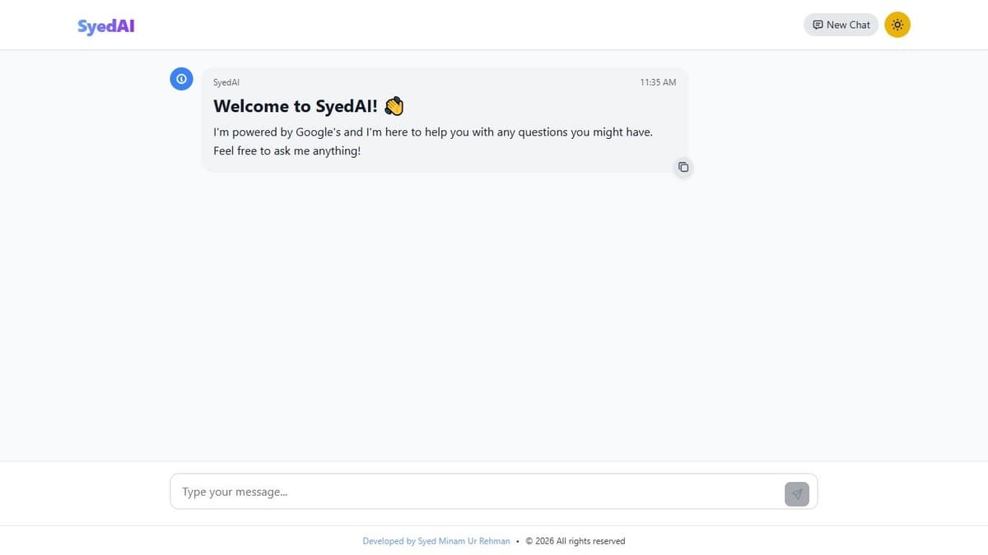
Task: Open 'Developed by Syed Minam Ur Rehman' link
Action: [436, 541]
